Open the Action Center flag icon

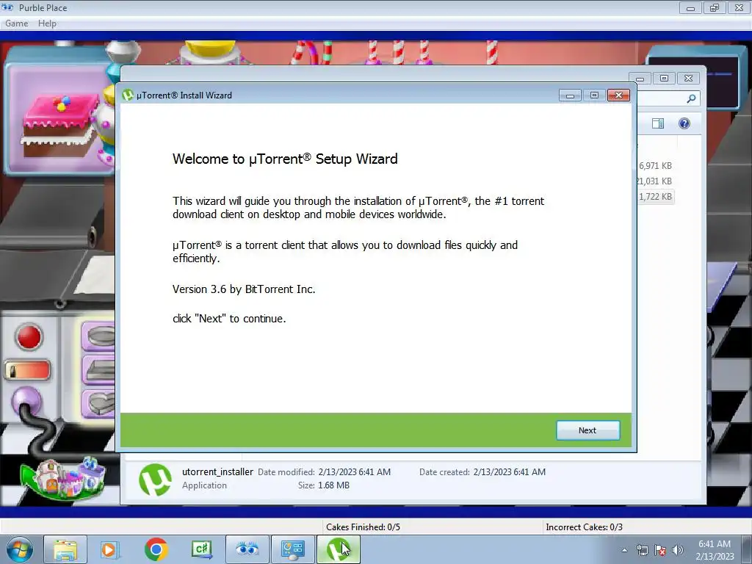(660, 550)
